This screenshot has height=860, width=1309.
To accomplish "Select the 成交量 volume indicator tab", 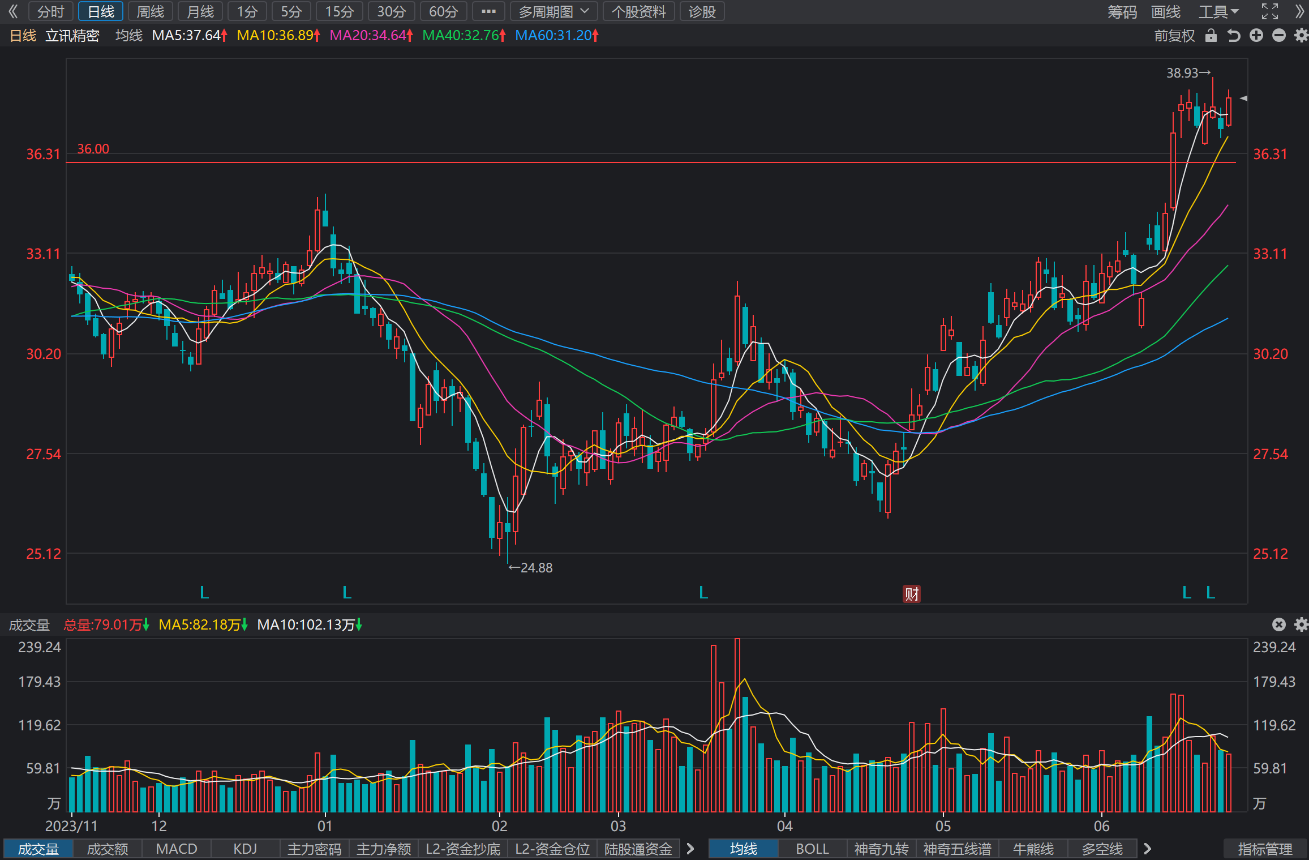I will (38, 849).
